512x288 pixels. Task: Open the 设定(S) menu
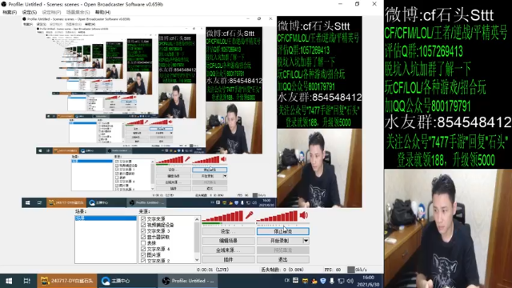pyautogui.click(x=30, y=12)
